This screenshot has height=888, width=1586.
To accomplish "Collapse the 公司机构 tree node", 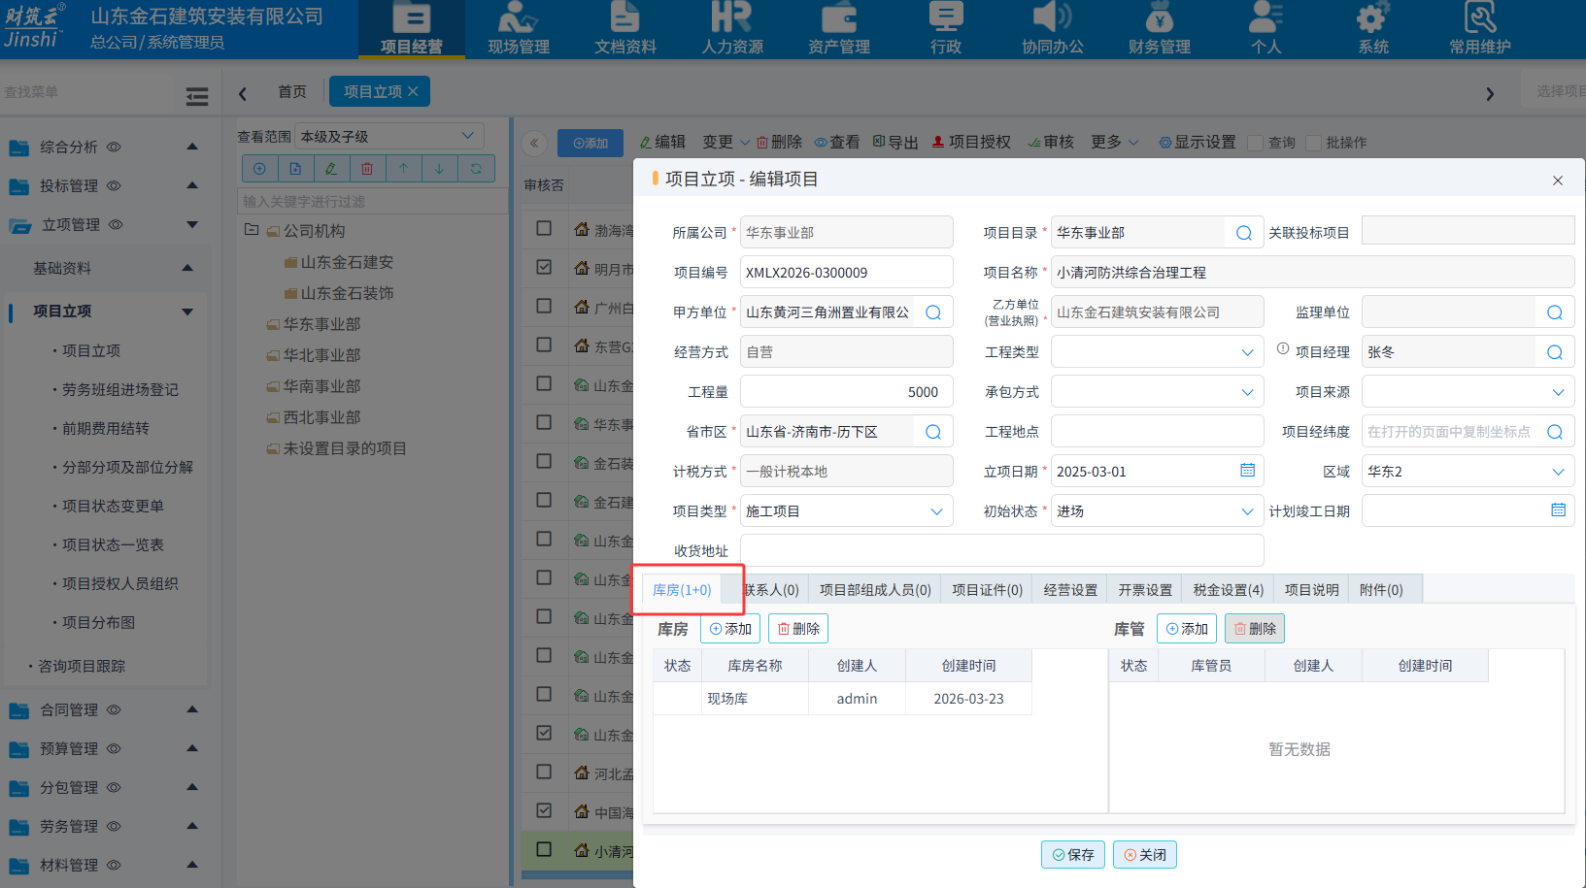I will click(x=252, y=230).
